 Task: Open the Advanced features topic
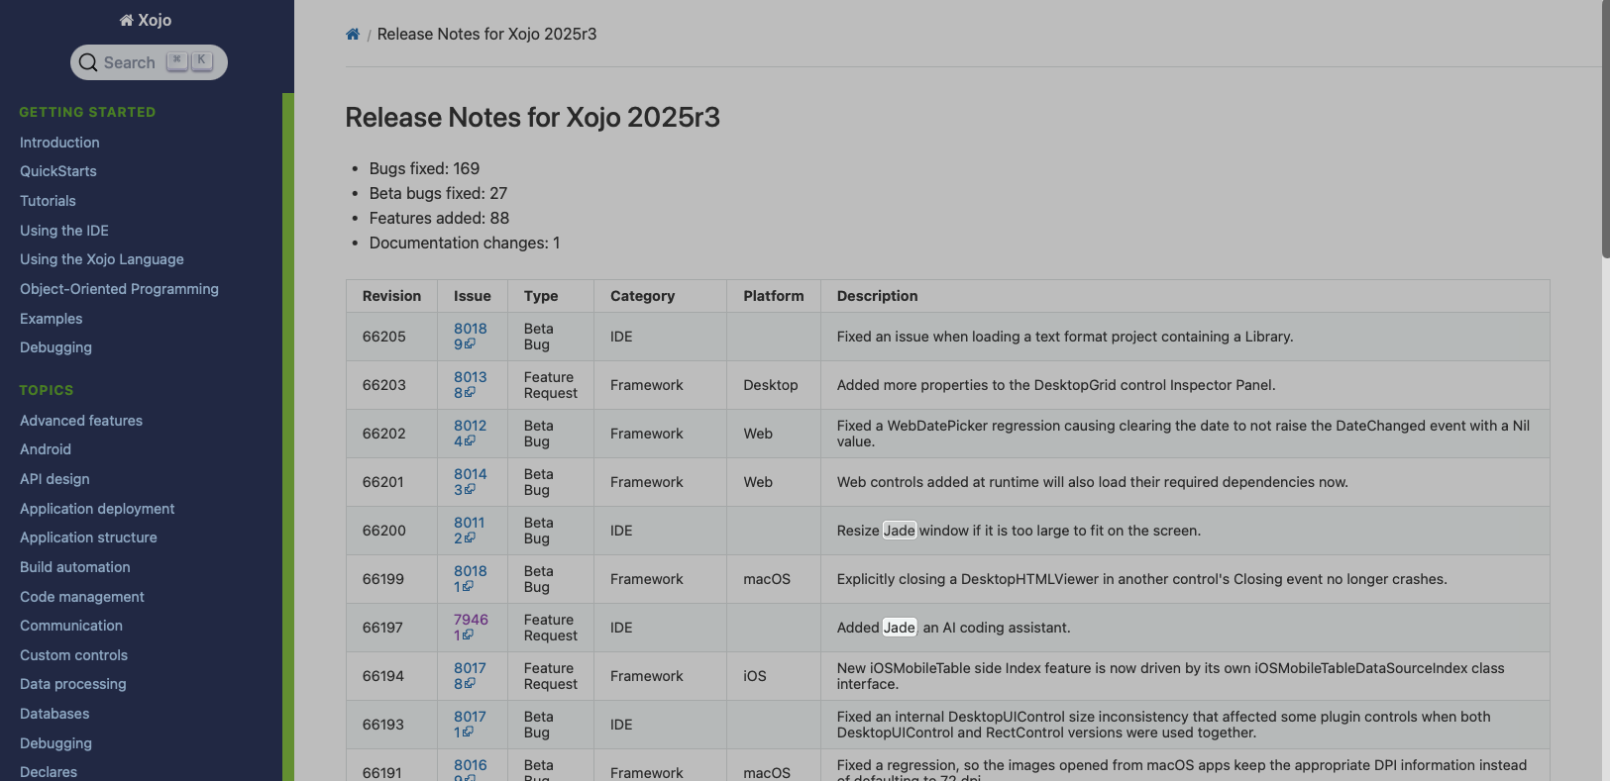click(x=81, y=421)
